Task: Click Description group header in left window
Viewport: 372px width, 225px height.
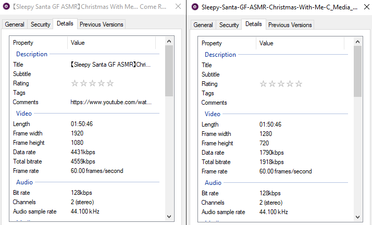Action: pyautogui.click(x=32, y=54)
